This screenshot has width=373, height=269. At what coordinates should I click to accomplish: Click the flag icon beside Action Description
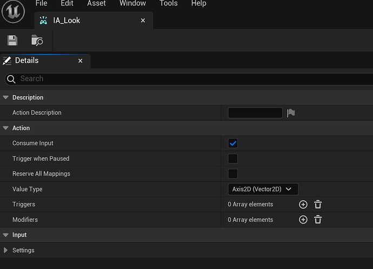[x=291, y=113]
